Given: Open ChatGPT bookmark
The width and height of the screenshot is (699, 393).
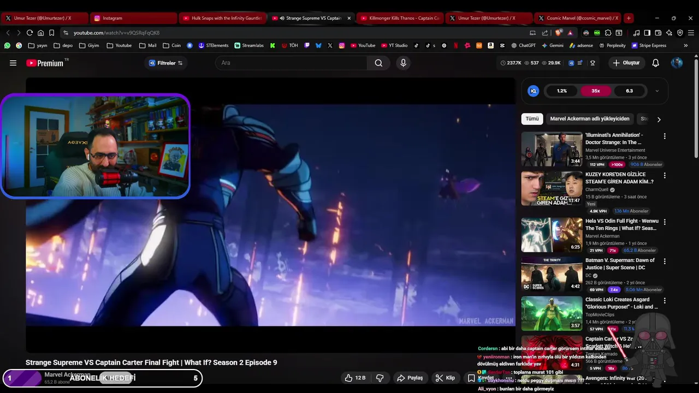Looking at the screenshot, I should coord(523,45).
